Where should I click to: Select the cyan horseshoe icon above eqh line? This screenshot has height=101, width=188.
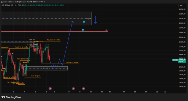tap(83, 30)
